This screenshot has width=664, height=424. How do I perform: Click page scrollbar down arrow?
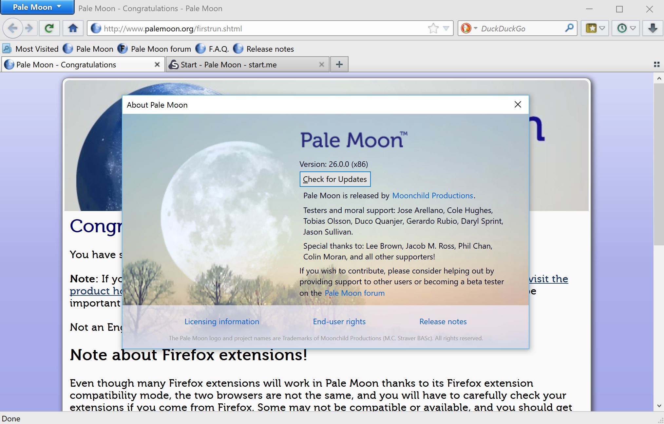[x=659, y=406]
